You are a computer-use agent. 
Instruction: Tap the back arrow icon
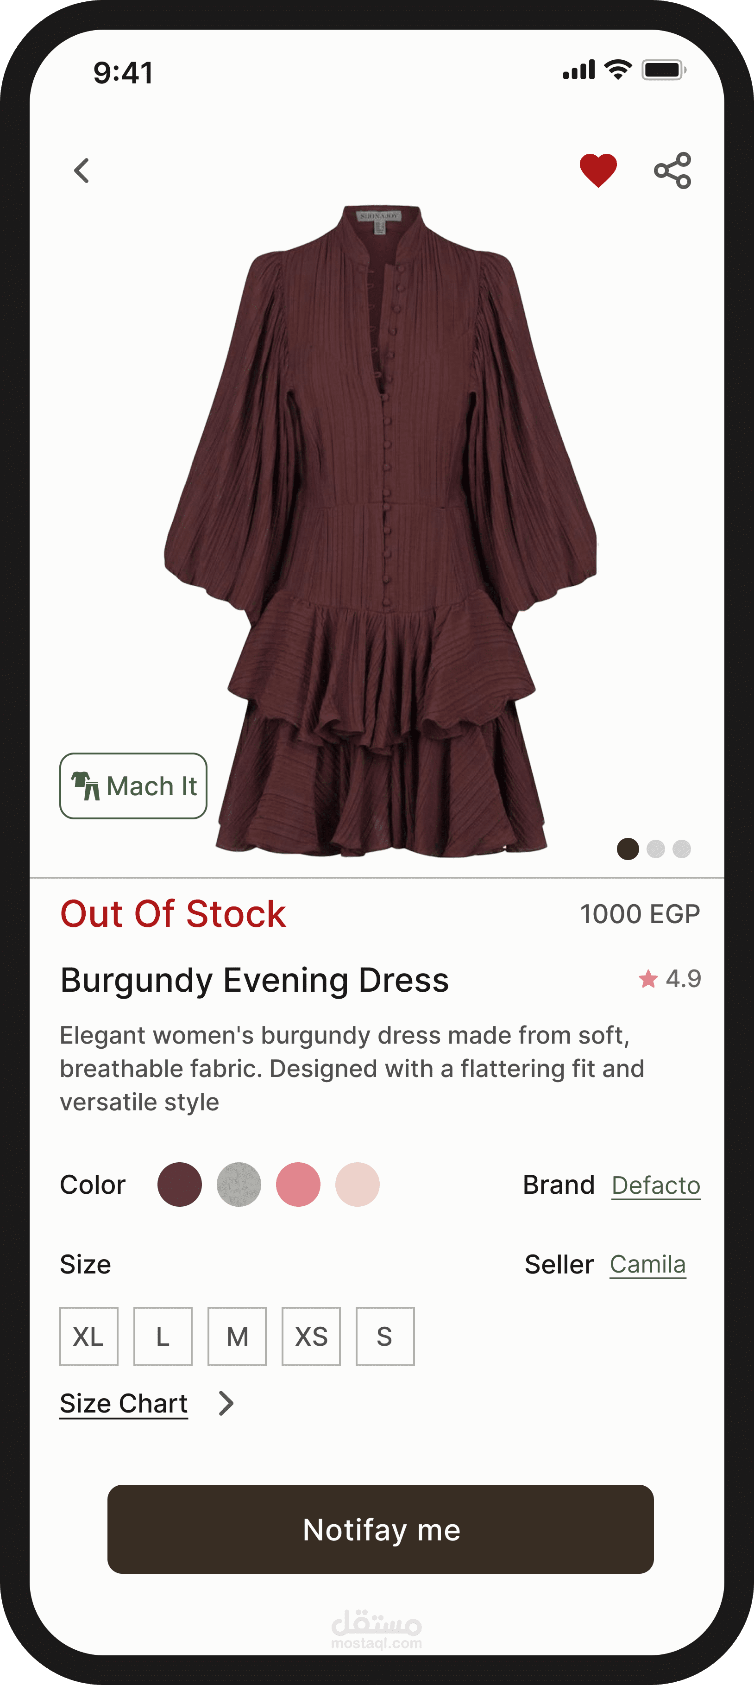(82, 171)
